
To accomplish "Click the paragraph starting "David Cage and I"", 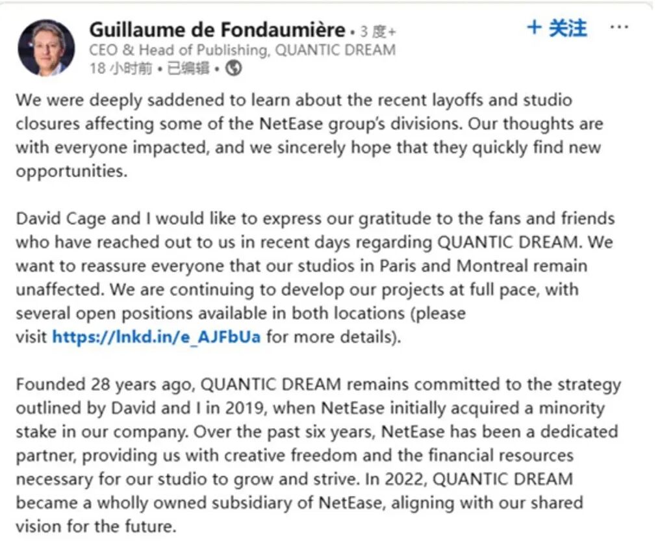I will (312, 278).
